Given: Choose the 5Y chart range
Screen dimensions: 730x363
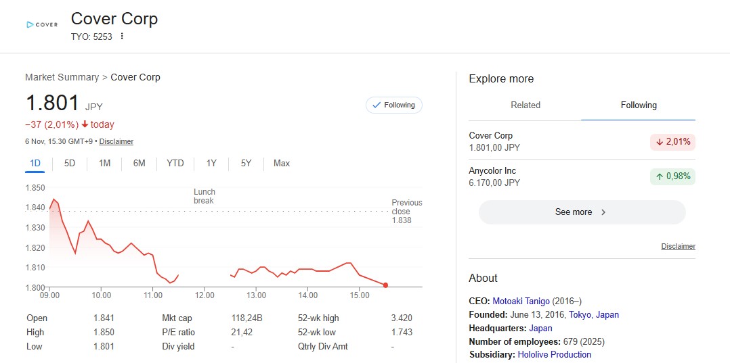Looking at the screenshot, I should point(246,163).
